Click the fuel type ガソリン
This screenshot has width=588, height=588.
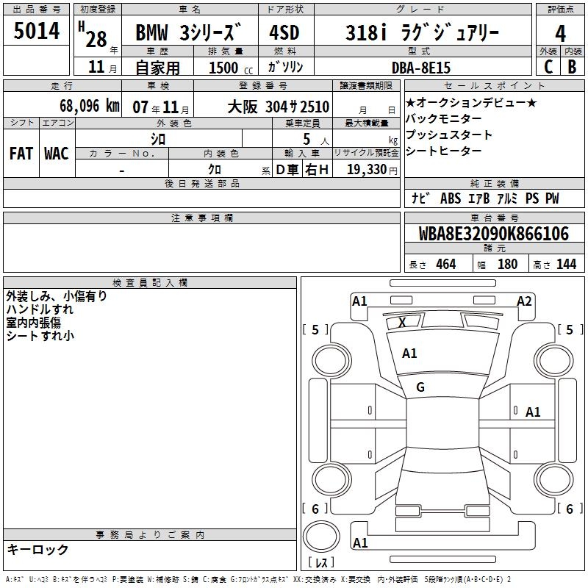click(x=285, y=67)
